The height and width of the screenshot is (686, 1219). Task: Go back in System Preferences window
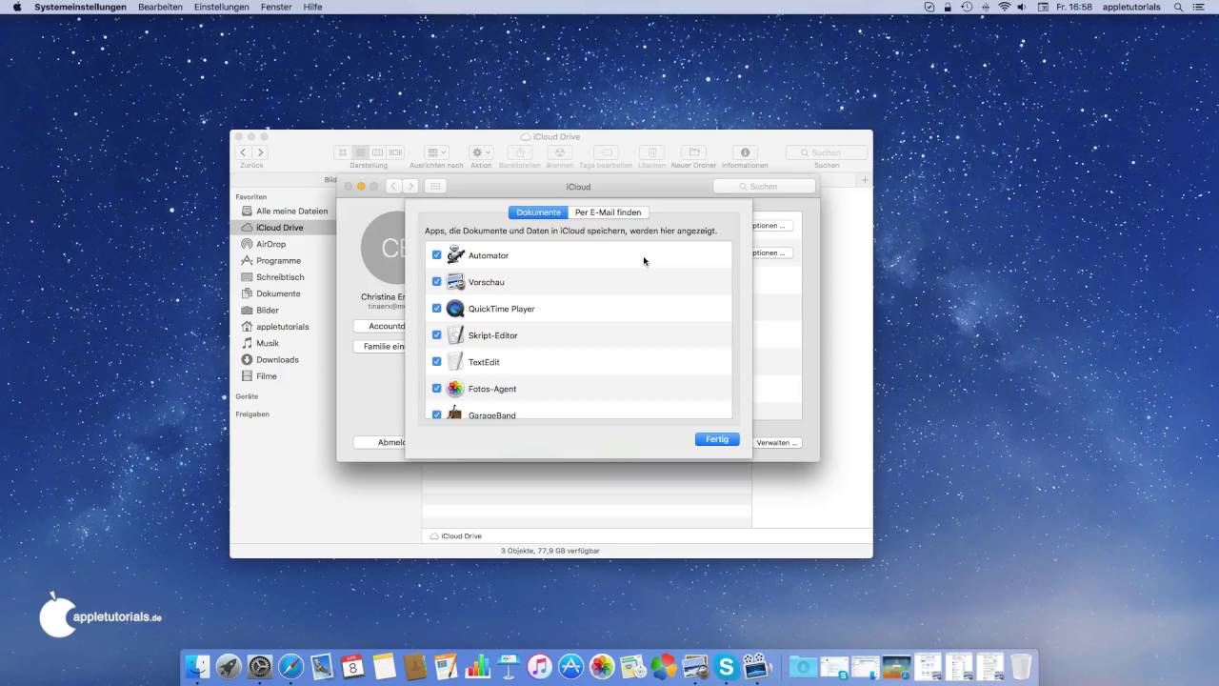393,187
